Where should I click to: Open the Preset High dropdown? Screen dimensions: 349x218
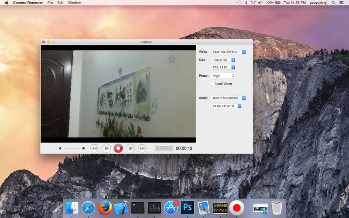coord(223,75)
